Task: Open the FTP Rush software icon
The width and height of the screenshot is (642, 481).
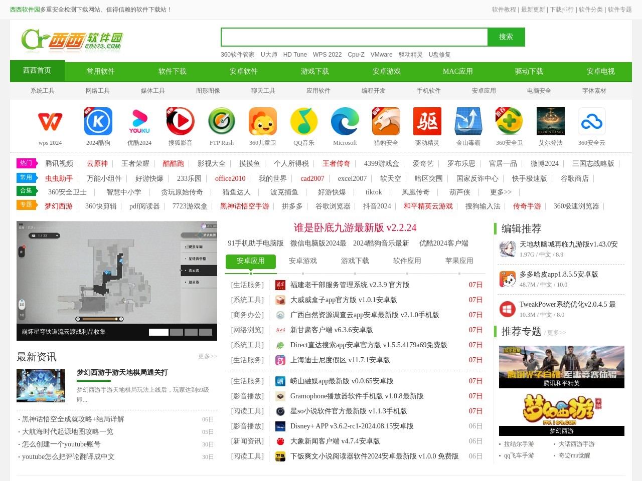Action: coord(221,121)
